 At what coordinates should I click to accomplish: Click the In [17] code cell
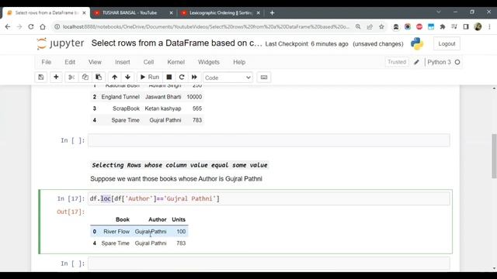point(269,198)
